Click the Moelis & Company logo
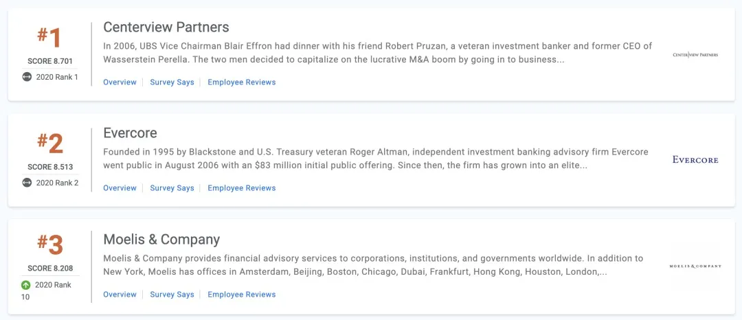 click(695, 266)
